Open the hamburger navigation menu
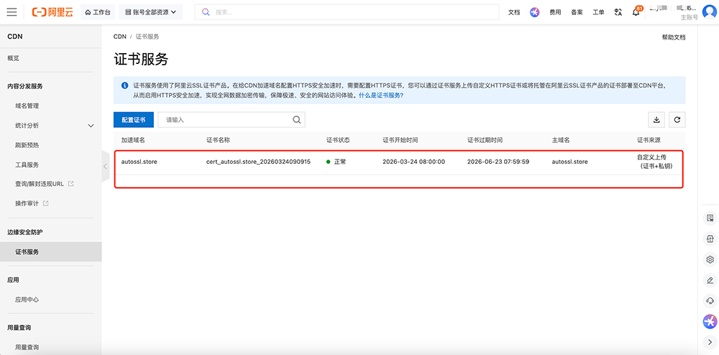The height and width of the screenshot is (355, 719). (12, 12)
